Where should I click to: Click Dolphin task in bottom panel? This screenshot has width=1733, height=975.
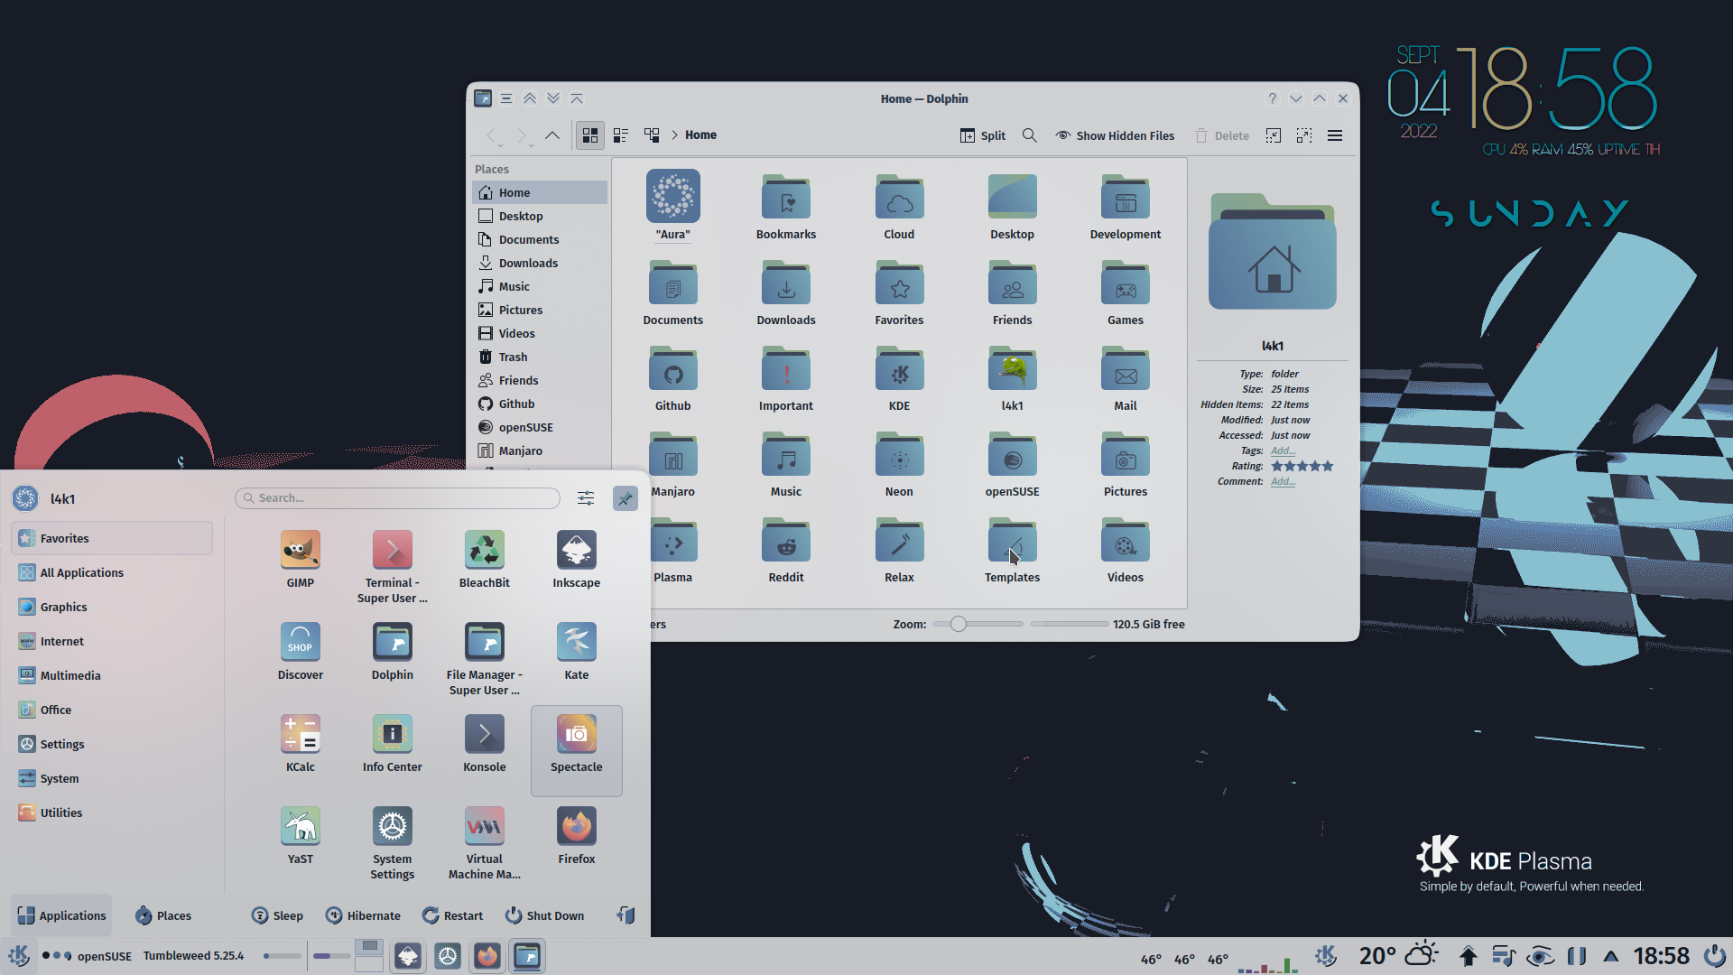tap(527, 956)
